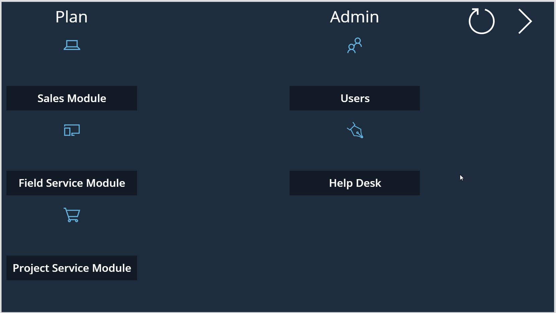The width and height of the screenshot is (556, 313).
Task: Click the right chevron next arrow
Action: pos(525,21)
